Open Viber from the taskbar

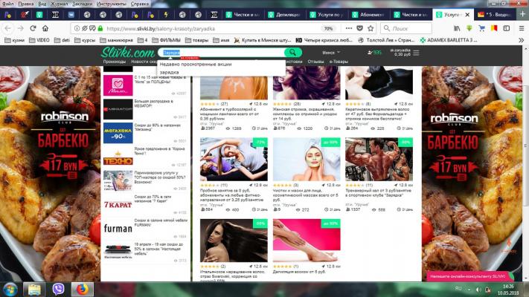click(58, 288)
